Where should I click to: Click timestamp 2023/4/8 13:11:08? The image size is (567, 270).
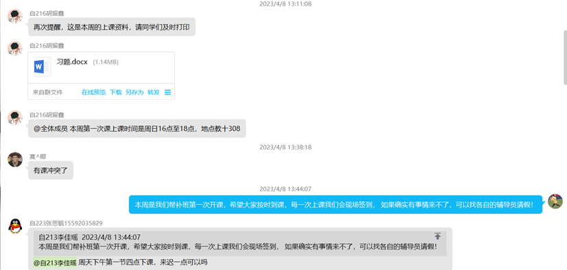(x=285, y=4)
